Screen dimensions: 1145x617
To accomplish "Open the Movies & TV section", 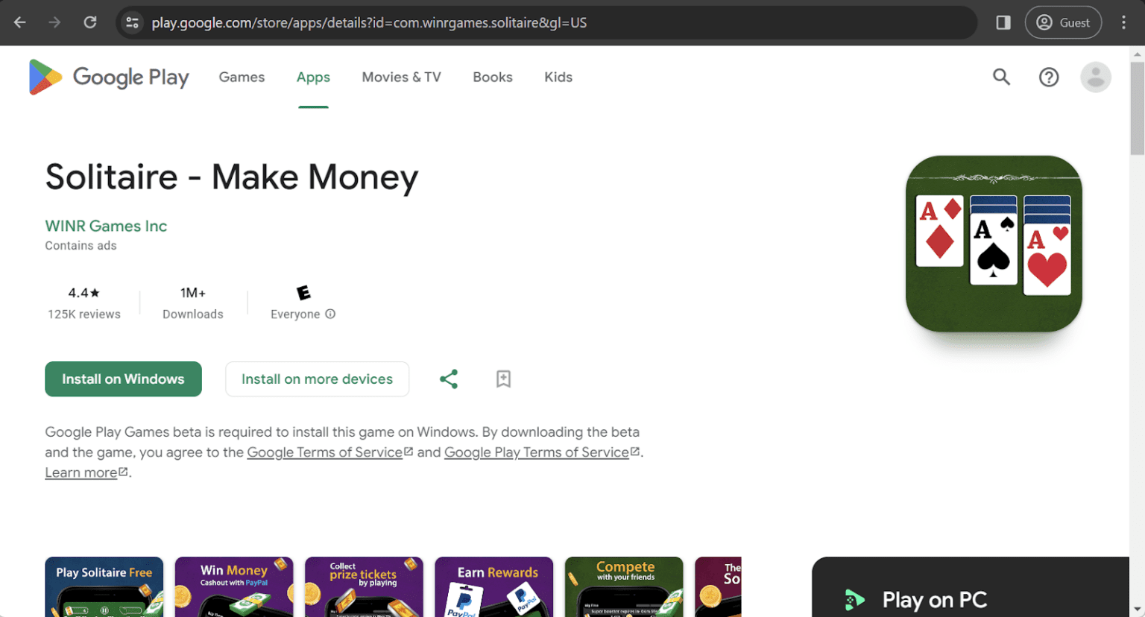I will click(x=401, y=77).
